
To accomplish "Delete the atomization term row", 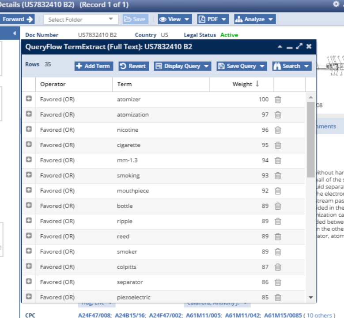I will (278, 115).
